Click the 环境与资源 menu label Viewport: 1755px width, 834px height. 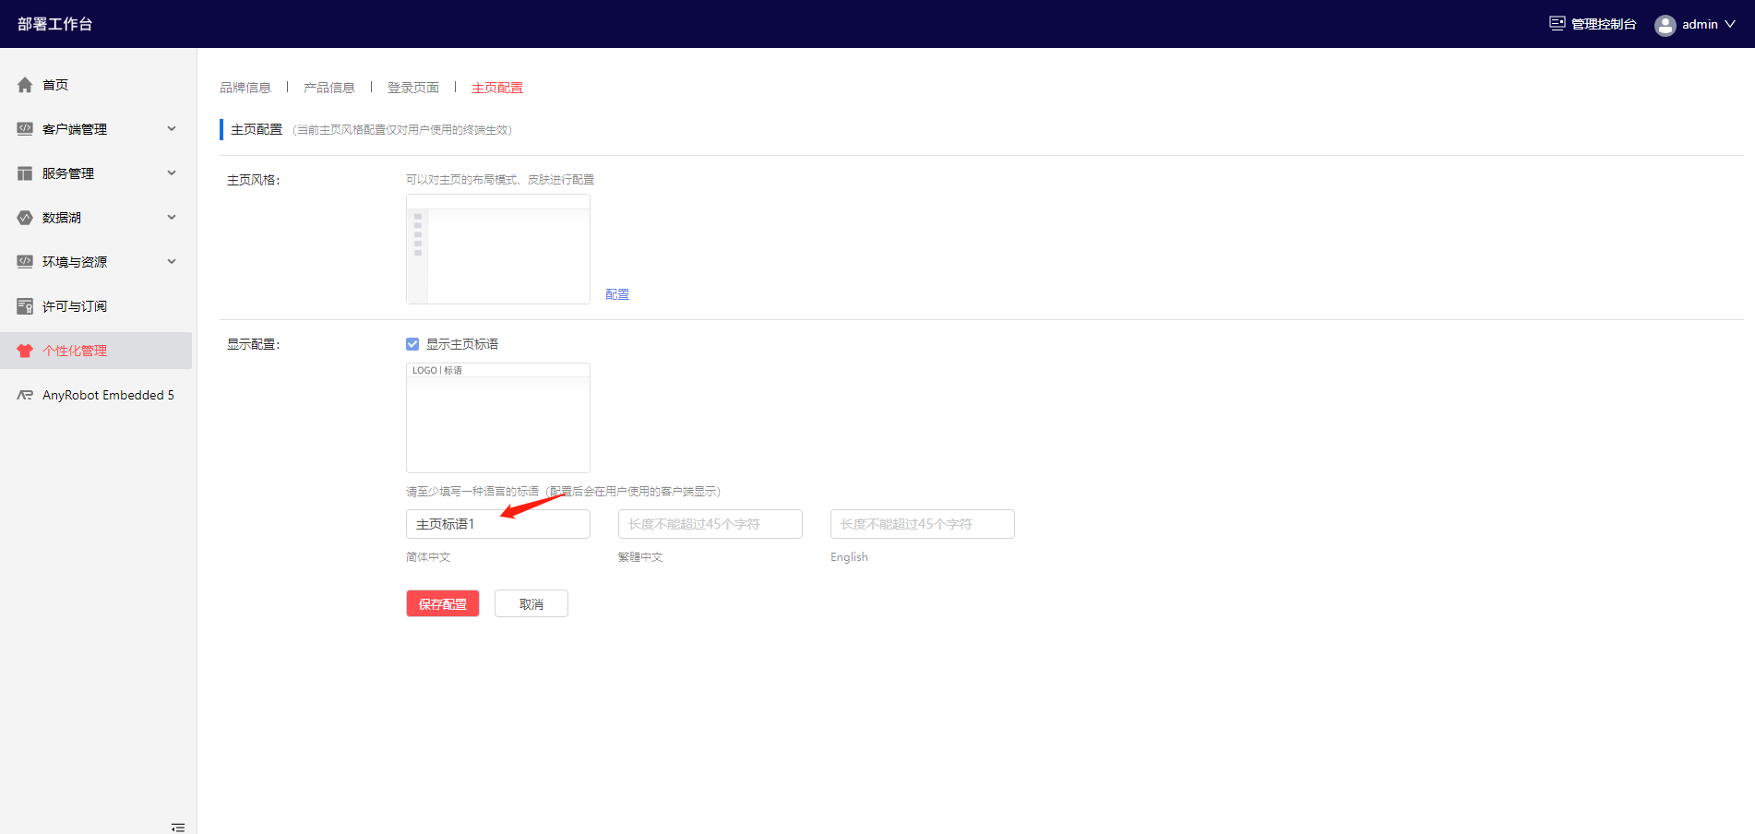pyautogui.click(x=75, y=262)
